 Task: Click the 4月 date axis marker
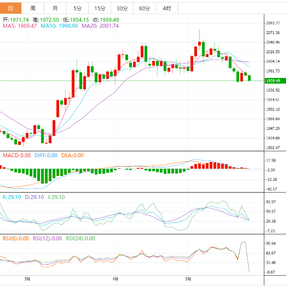tap(115, 279)
